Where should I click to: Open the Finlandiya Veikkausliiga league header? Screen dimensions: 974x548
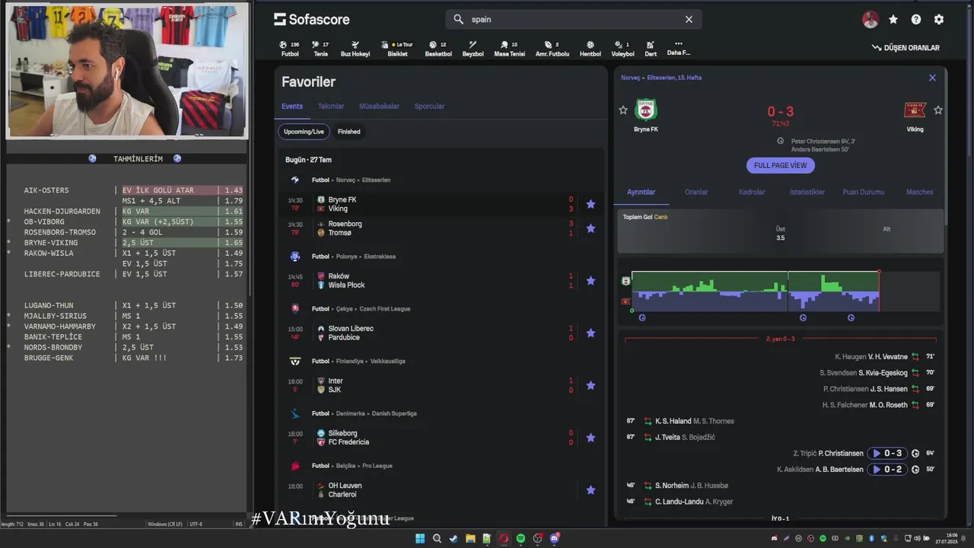click(x=358, y=362)
